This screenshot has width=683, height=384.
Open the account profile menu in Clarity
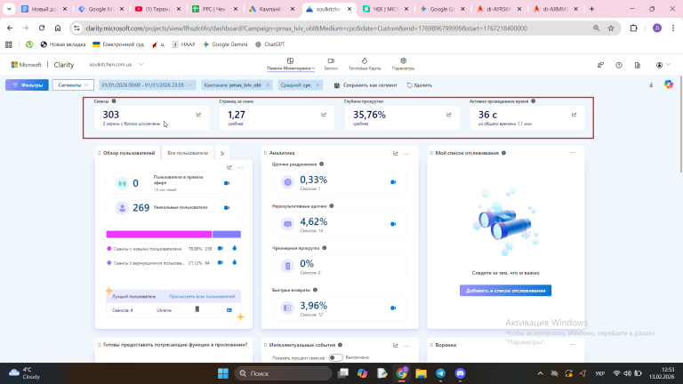click(663, 65)
